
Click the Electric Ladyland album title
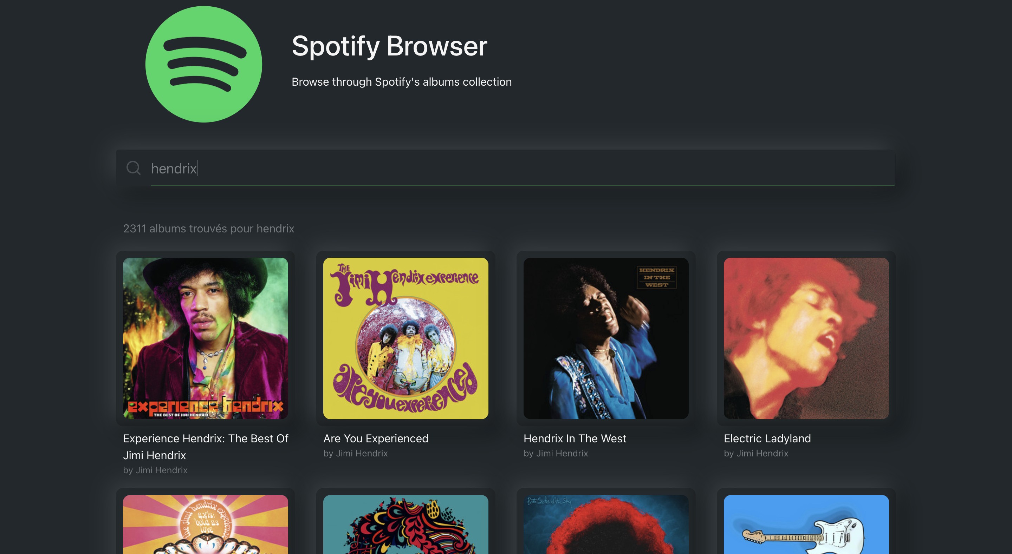click(767, 438)
